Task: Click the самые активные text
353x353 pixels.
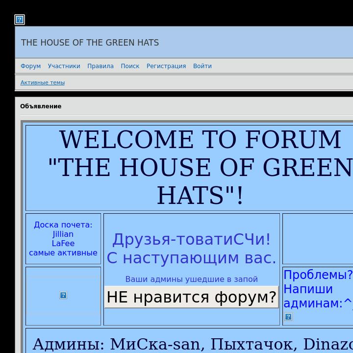Action: [63, 253]
